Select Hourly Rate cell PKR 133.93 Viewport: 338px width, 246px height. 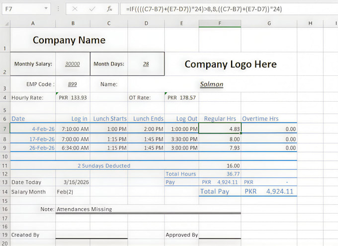click(73, 98)
